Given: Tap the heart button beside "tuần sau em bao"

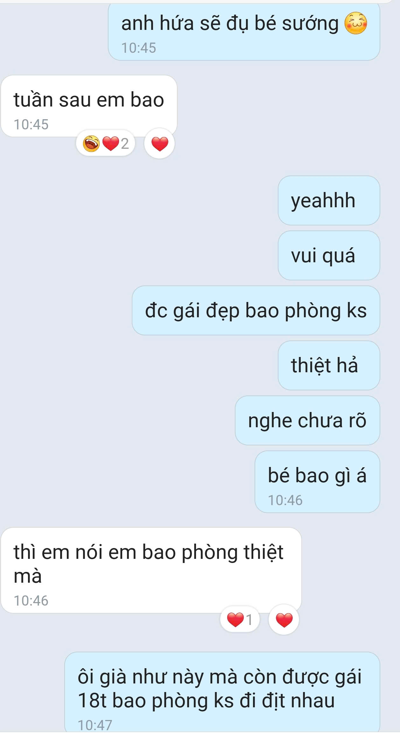Looking at the screenshot, I should [159, 144].
